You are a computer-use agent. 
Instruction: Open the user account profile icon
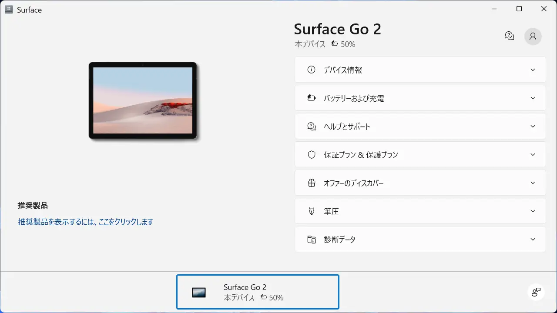(533, 37)
